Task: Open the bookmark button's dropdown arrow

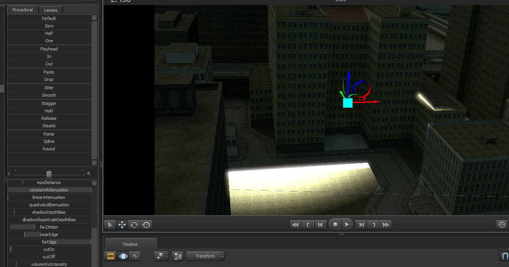Action: click(x=167, y=256)
